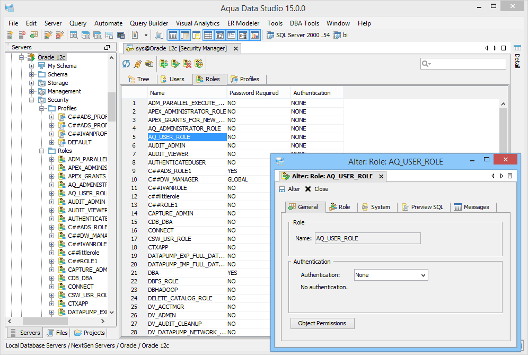
Task: Float the Servers panel using its restore icon
Action: (107, 48)
